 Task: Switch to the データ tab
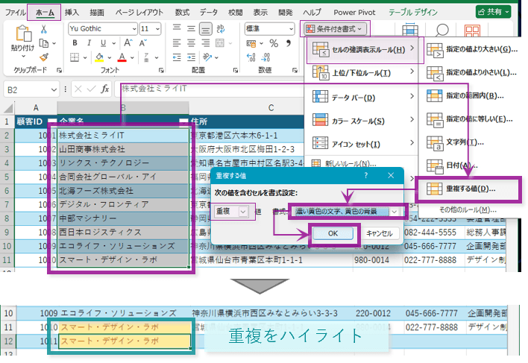(x=208, y=13)
